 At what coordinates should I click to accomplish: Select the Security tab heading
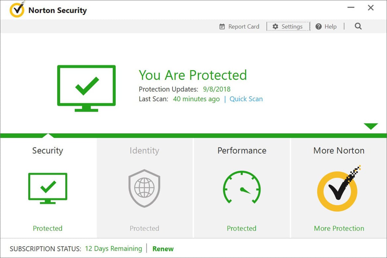click(48, 150)
